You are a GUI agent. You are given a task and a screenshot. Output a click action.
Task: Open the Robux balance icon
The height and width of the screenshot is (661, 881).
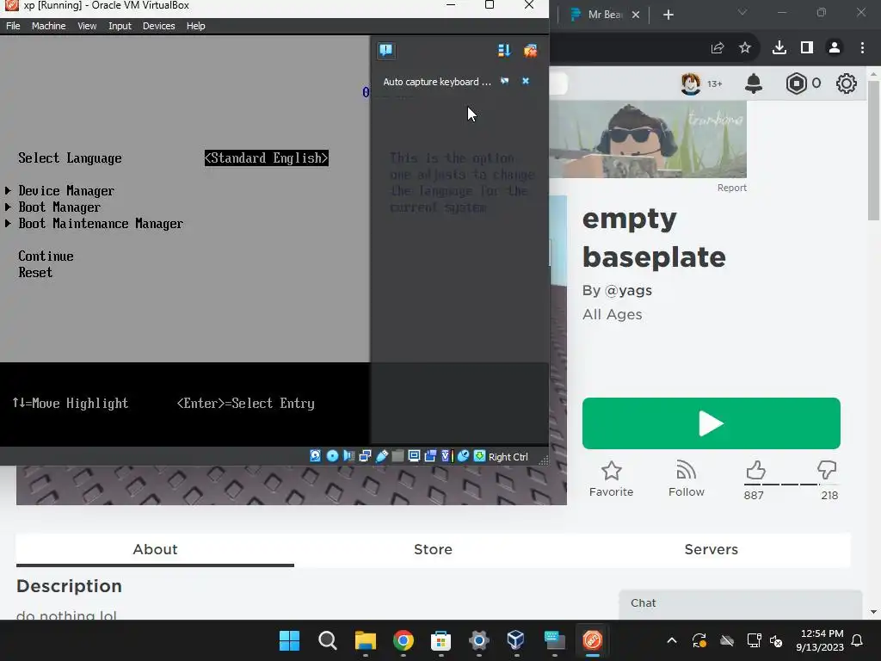click(x=796, y=83)
